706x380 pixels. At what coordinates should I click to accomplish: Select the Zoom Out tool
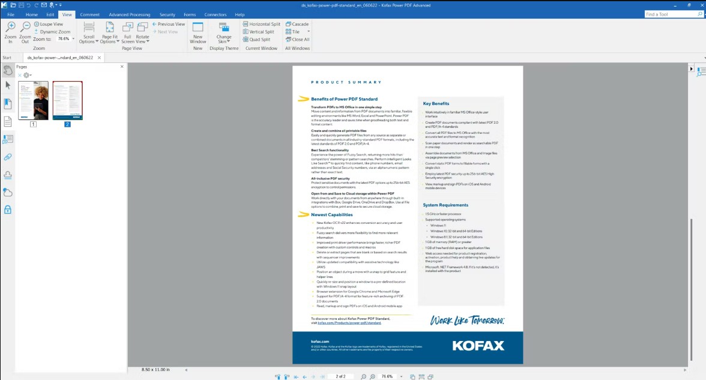(x=25, y=31)
